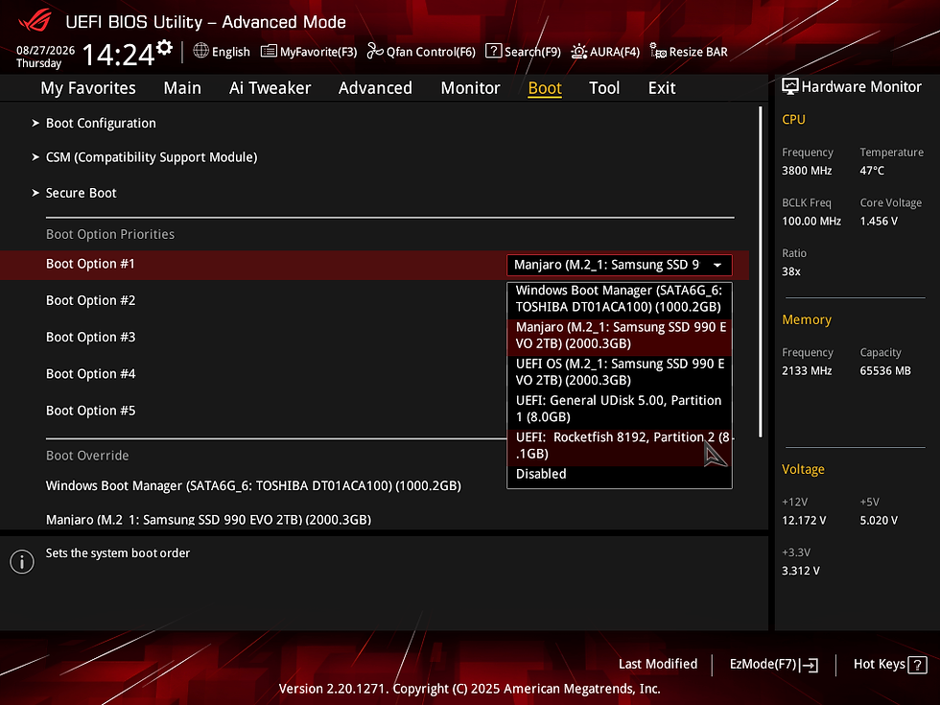Choose UEFI: Rocketfish 8192 Partition 2 option

620,445
